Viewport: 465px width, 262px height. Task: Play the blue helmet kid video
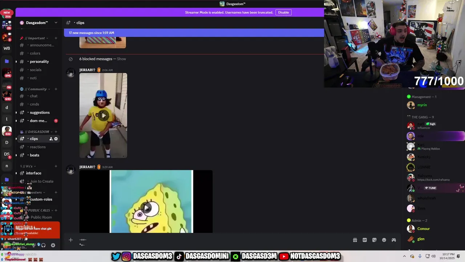click(103, 116)
